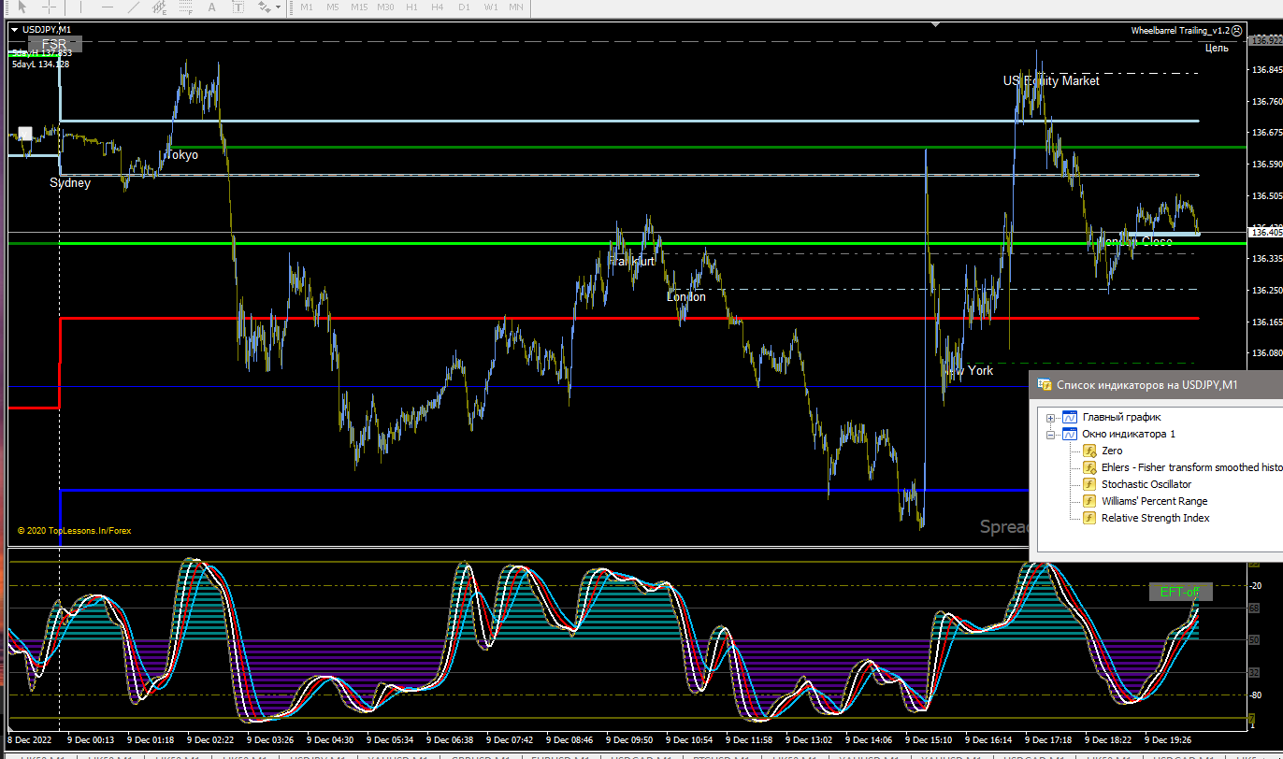Select the equidistant channel tool
Image resolution: width=1283 pixels, height=759 pixels.
[x=161, y=7]
